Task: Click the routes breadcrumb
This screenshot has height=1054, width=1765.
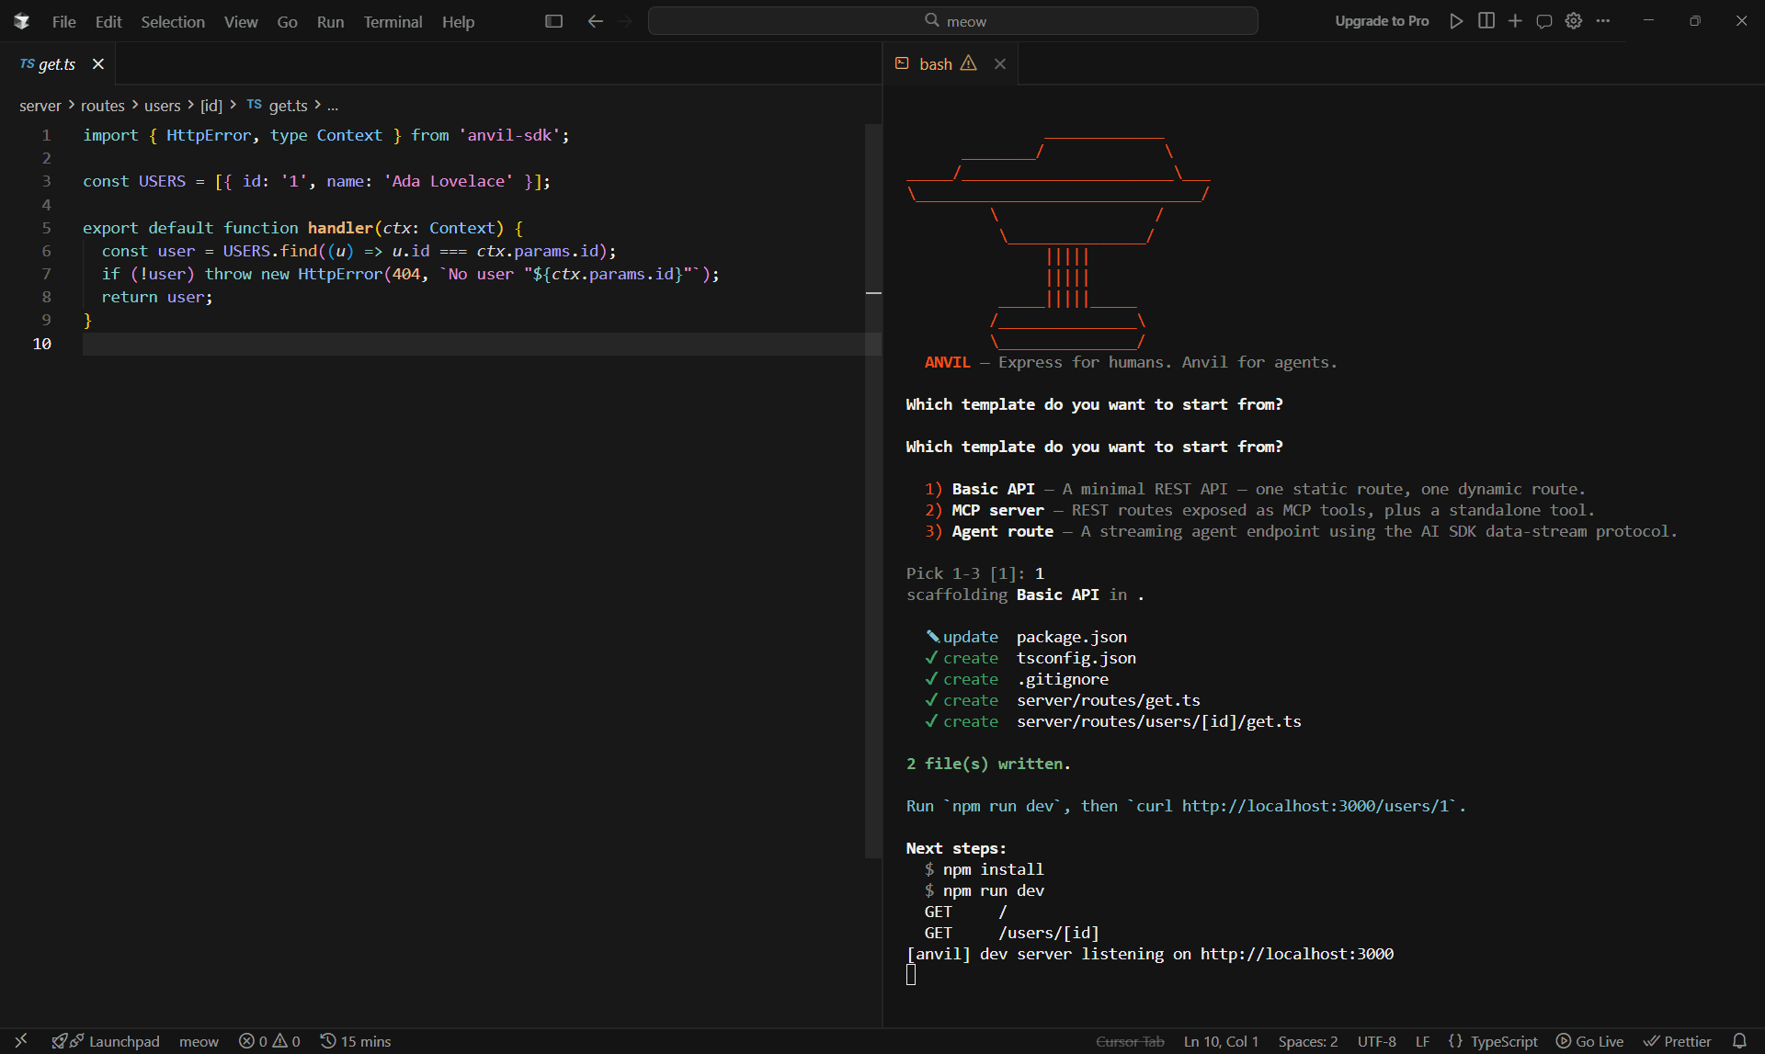Action: point(103,106)
